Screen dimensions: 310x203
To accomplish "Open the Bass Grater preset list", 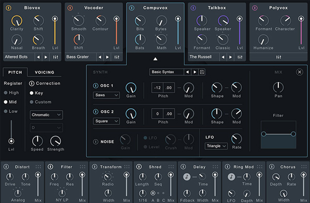I will [x=81, y=57].
